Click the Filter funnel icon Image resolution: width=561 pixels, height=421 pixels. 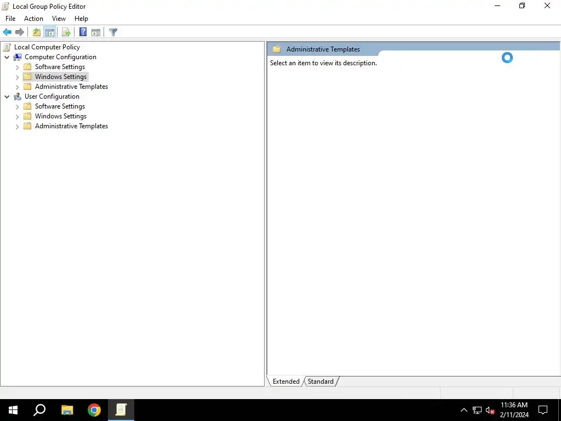coord(113,32)
